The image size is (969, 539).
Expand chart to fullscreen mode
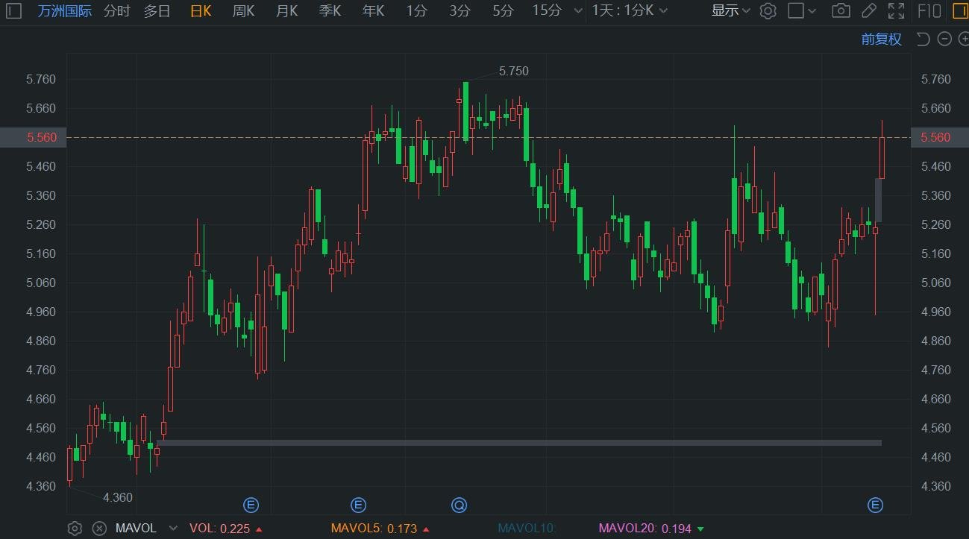click(895, 10)
